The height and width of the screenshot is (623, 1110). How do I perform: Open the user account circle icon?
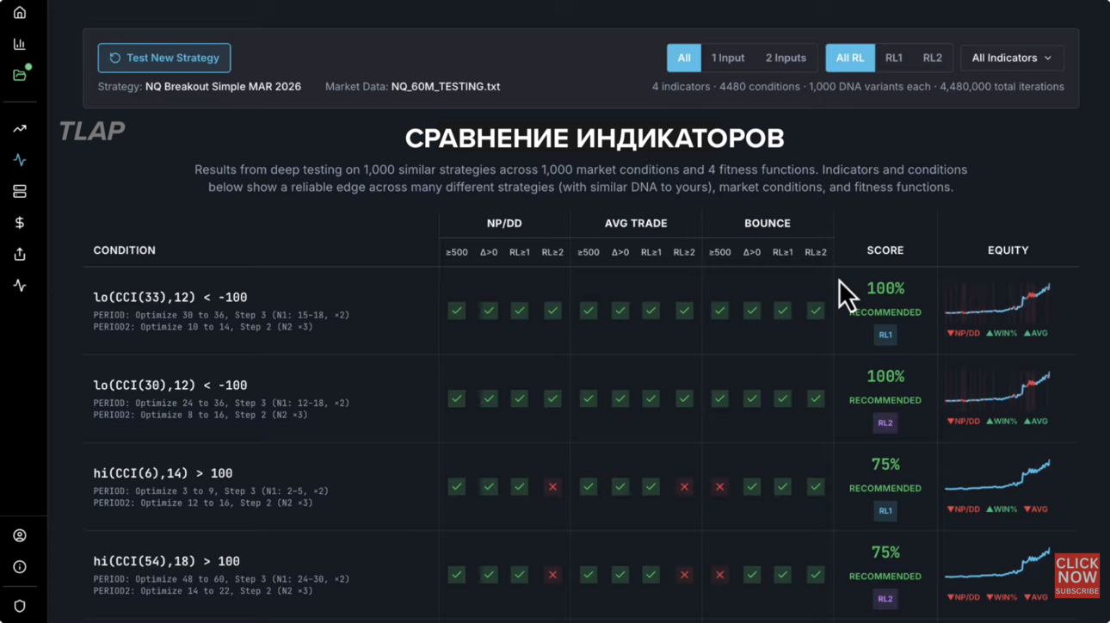[x=20, y=535]
